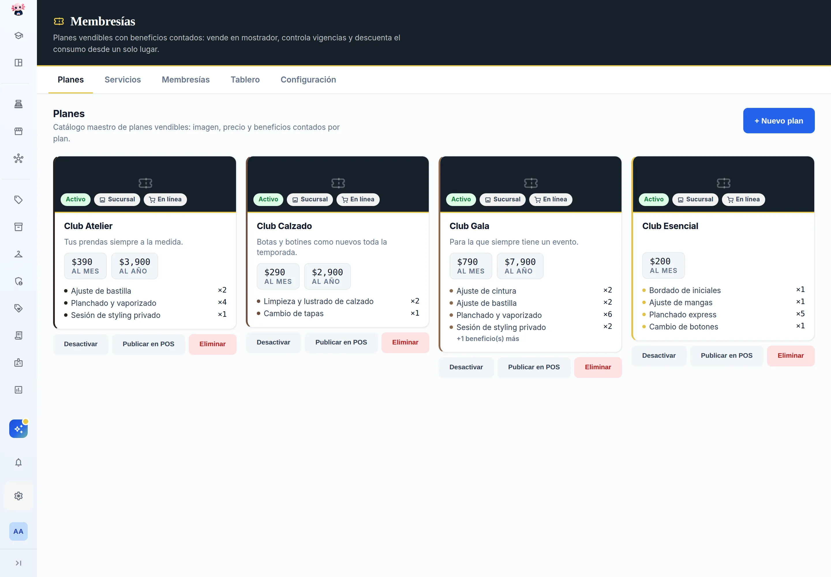This screenshot has width=831, height=577.
Task: Switch to the Tablero tab
Action: [x=245, y=80]
